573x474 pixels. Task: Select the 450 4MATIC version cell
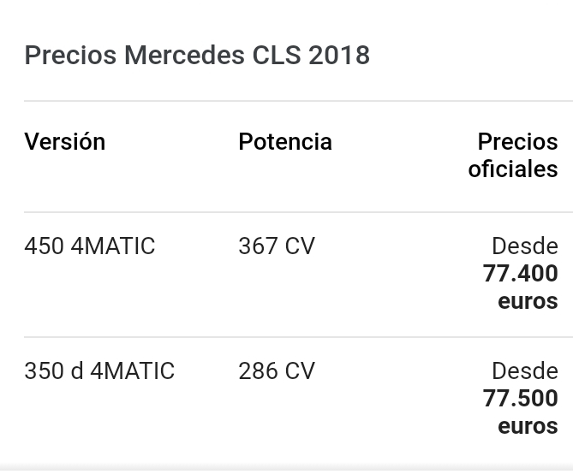[x=90, y=246]
